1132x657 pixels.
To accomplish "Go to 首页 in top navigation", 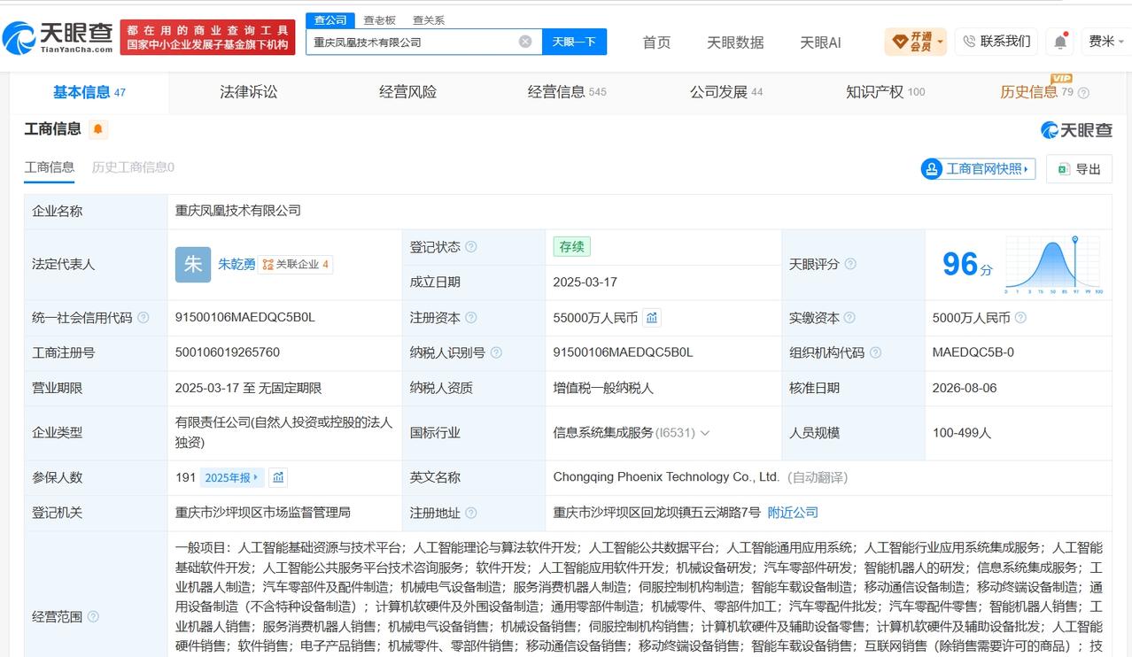I will (656, 42).
